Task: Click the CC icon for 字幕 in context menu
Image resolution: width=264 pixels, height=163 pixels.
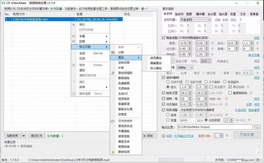Action: 74,36
